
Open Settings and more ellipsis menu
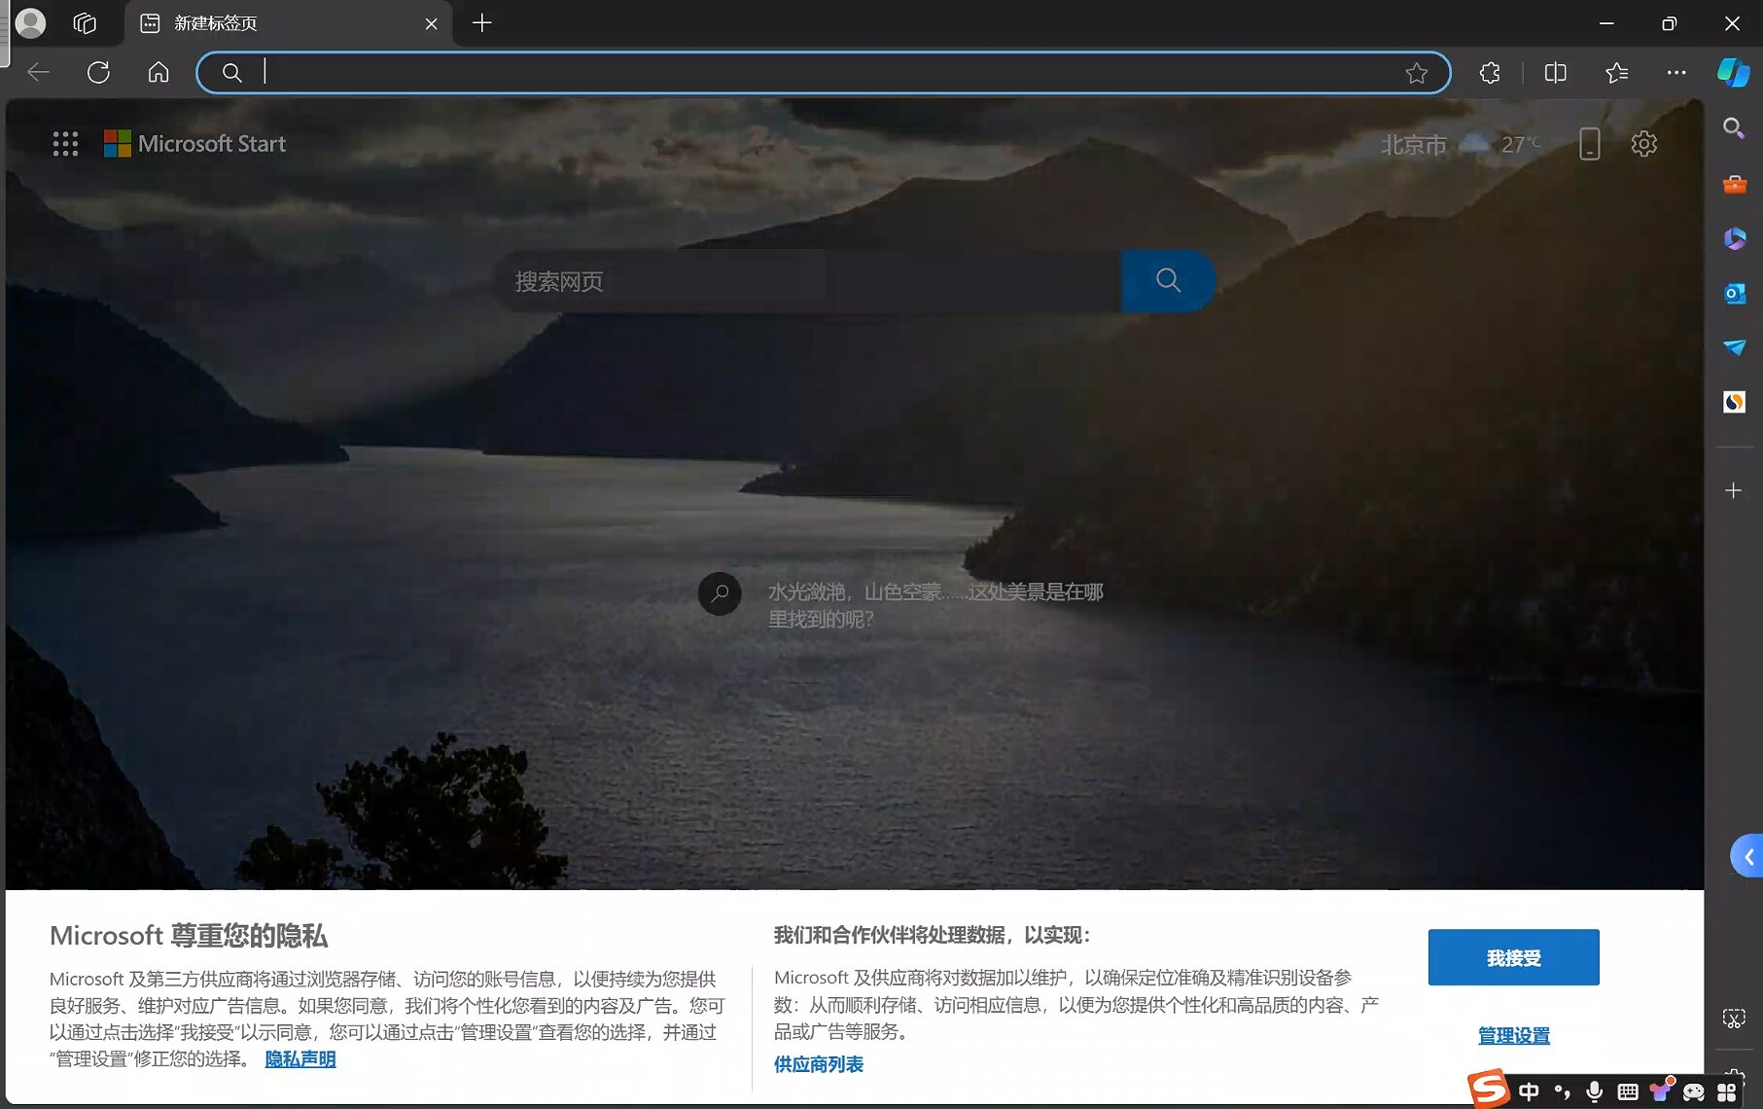click(x=1675, y=73)
